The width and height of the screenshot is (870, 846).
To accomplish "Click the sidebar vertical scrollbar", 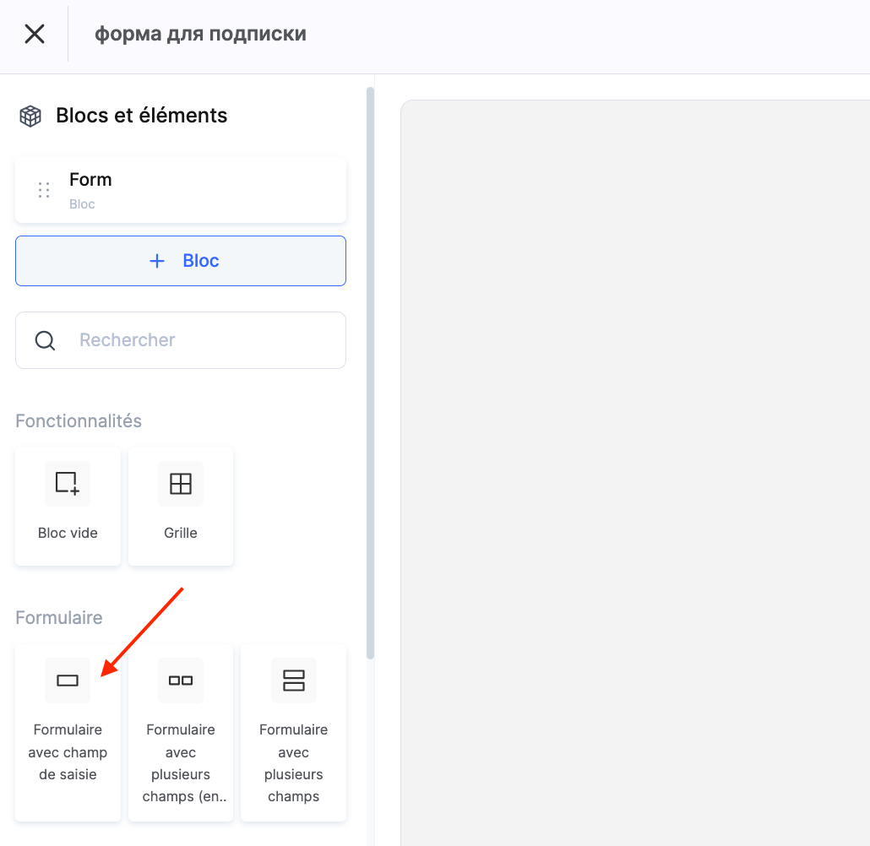I will [x=370, y=371].
